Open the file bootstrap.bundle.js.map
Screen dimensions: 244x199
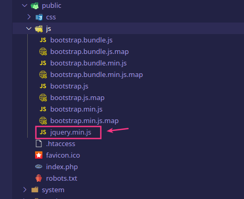point(90,52)
